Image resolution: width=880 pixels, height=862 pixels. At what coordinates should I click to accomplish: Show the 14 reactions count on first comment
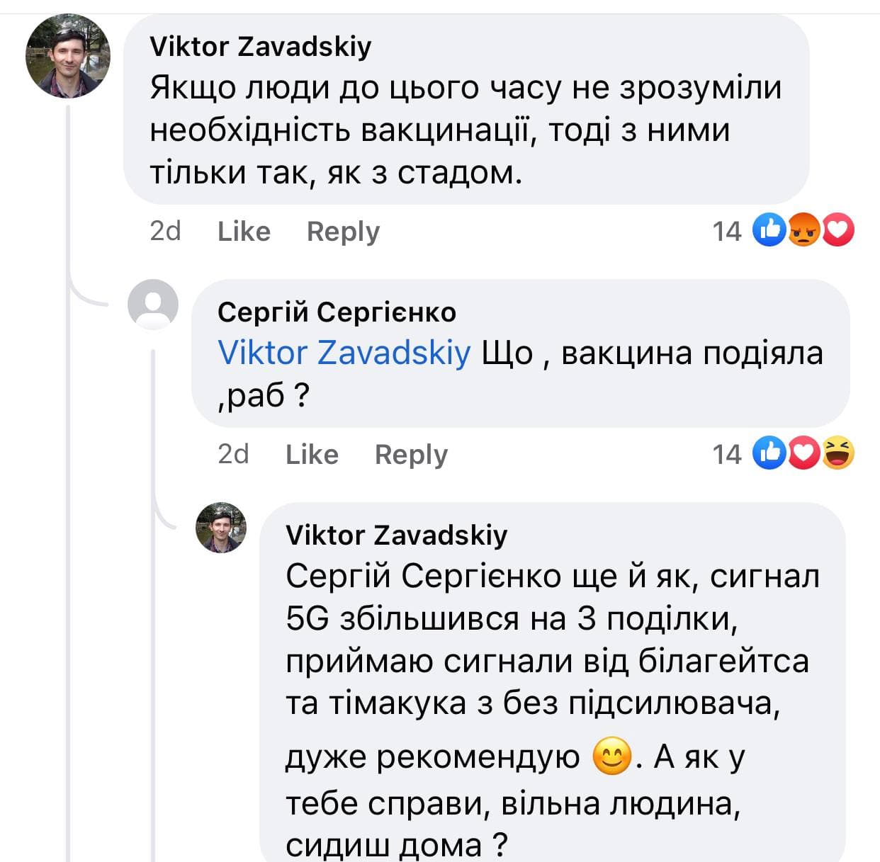pos(726,231)
